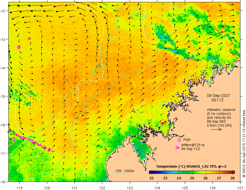Click the -12 latitude axis label

[x=3, y=11]
